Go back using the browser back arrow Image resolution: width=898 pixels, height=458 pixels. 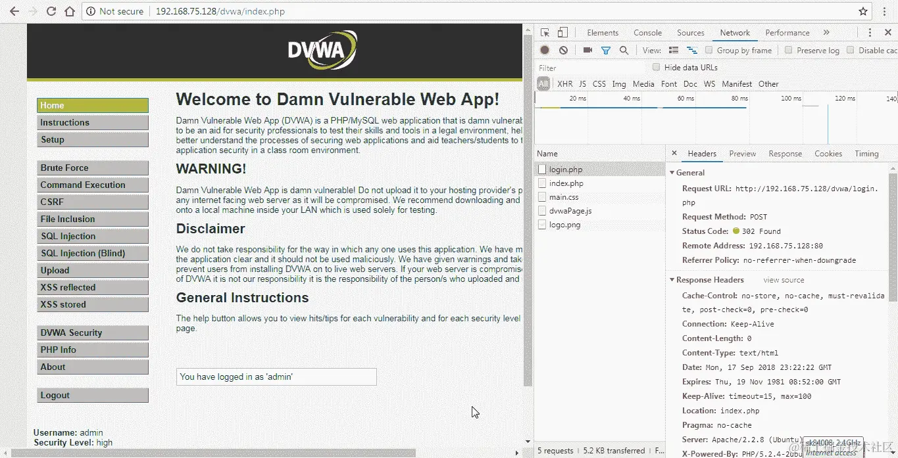[13, 11]
